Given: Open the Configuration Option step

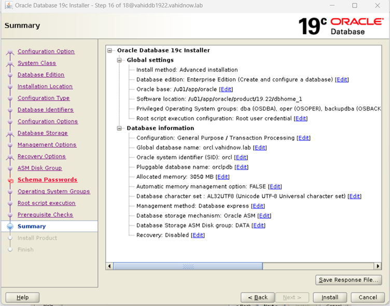Looking at the screenshot, I should [x=46, y=51].
